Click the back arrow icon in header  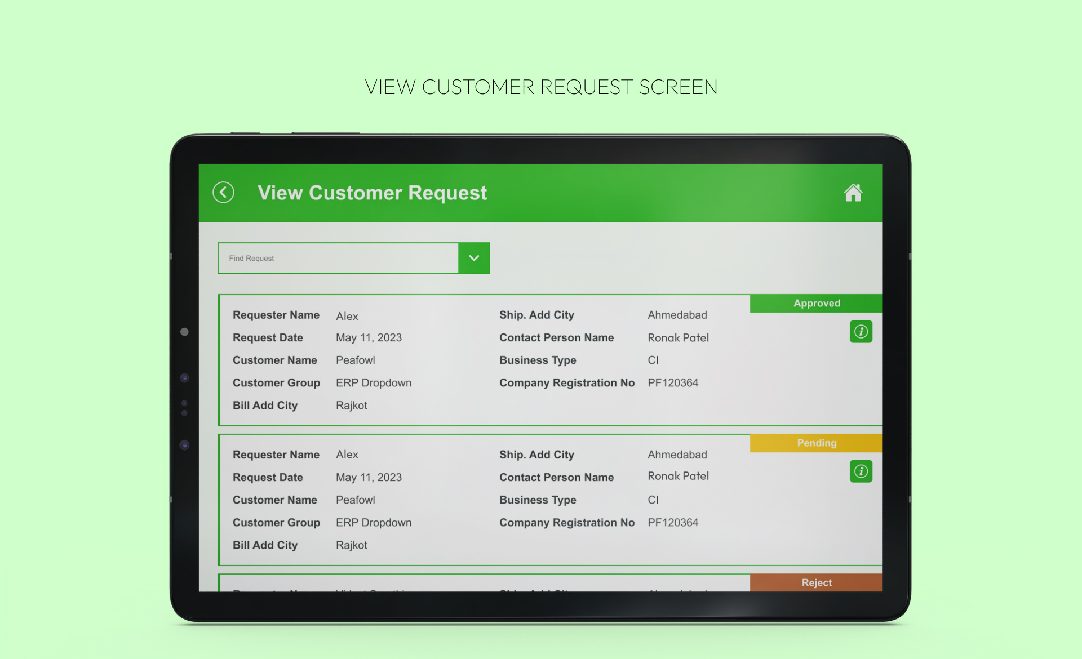pos(223,193)
